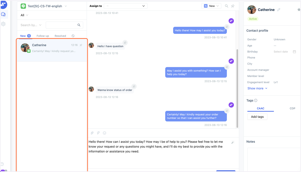Click Catherine's profile photo in contact panel
301x172 pixels.
(252, 10)
